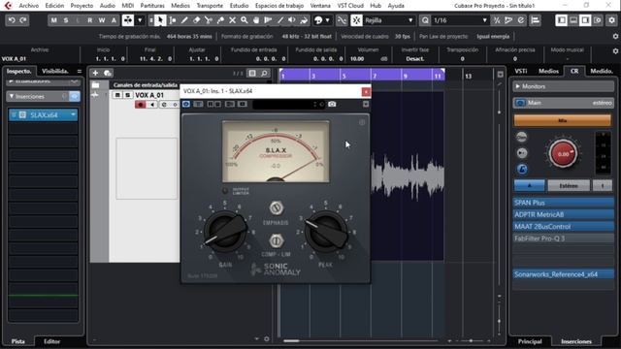Toggle OUTPUT LIMITER led on SLAX
Image resolution: width=621 pixels, height=349 pixels.
(225, 191)
